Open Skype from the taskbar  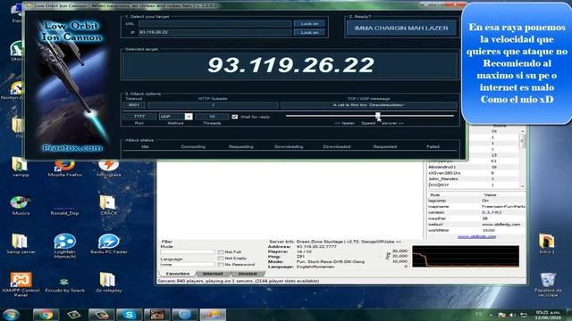point(129,315)
